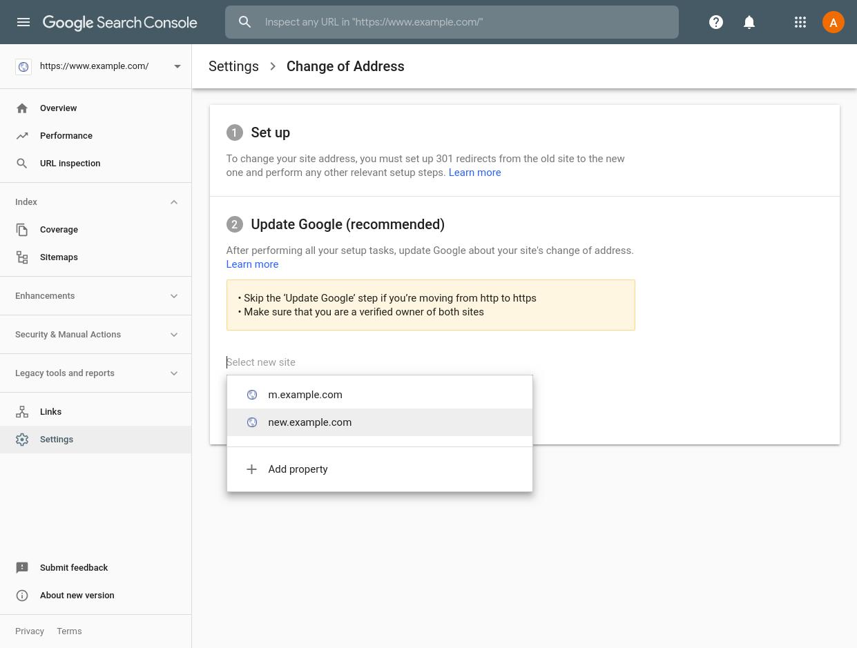Open the help menu

click(x=716, y=21)
